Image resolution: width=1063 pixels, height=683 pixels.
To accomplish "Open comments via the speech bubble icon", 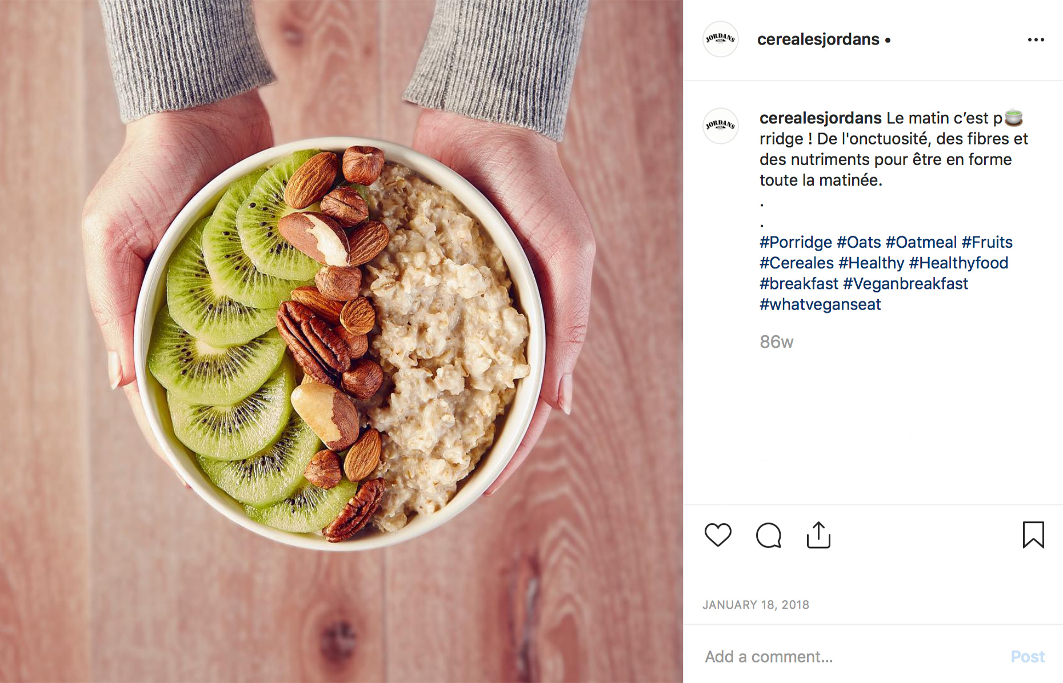I will click(768, 535).
